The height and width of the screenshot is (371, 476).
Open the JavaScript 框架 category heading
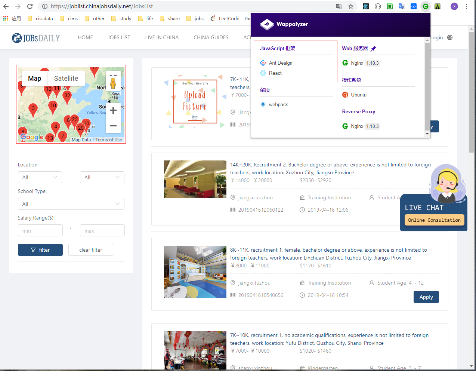tap(278, 48)
